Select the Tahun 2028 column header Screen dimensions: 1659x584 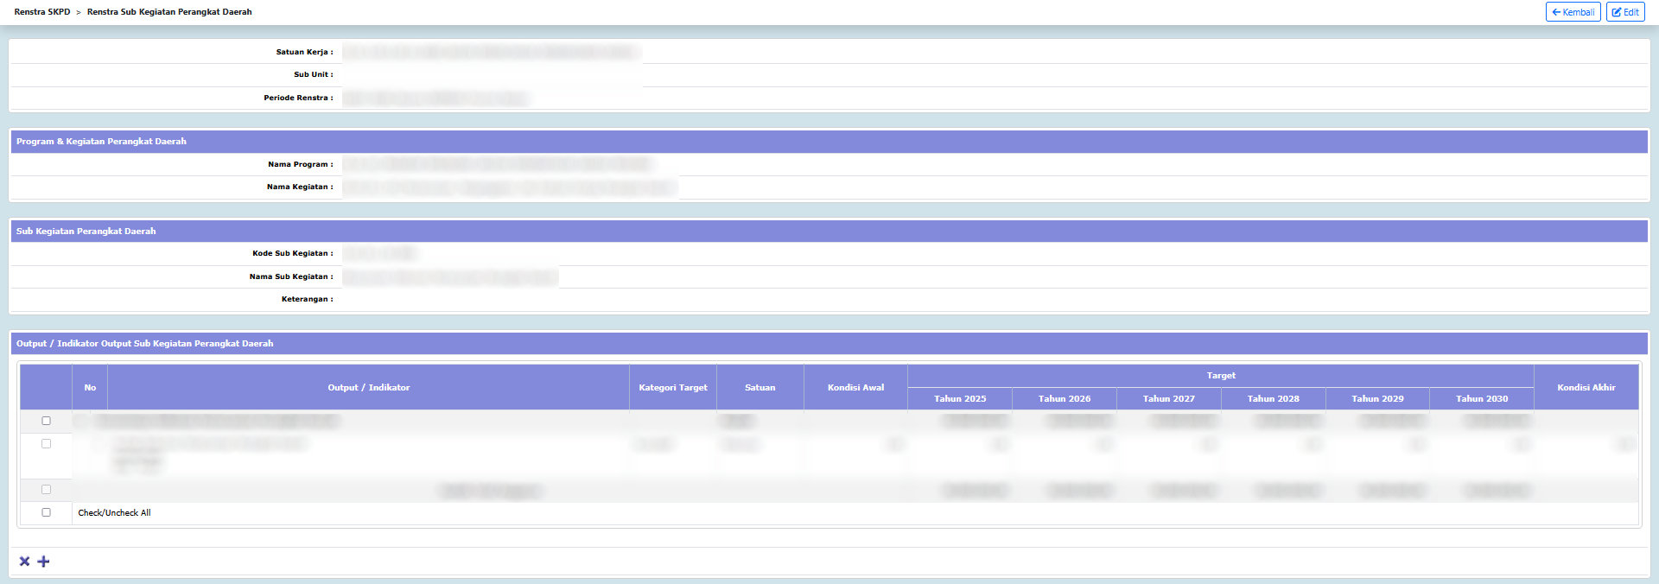tap(1273, 399)
